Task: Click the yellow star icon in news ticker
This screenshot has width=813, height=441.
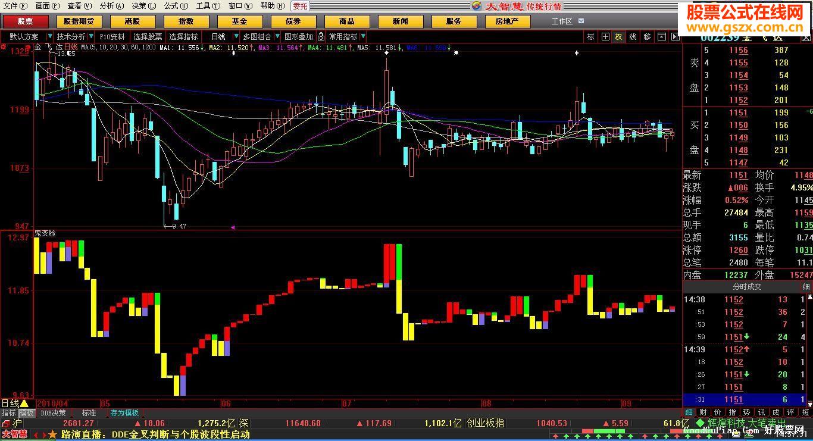Action: pyautogui.click(x=53, y=434)
